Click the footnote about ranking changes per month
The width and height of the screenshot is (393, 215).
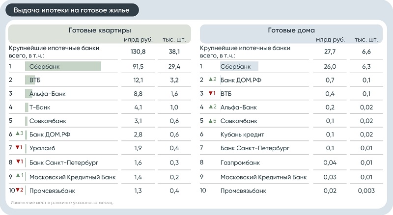62,202
